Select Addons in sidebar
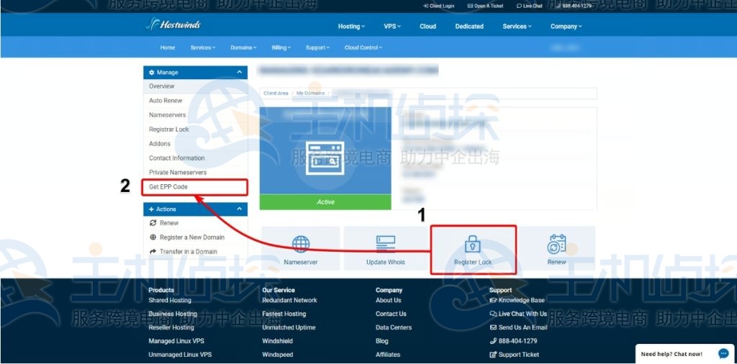The width and height of the screenshot is (737, 364). 195,144
